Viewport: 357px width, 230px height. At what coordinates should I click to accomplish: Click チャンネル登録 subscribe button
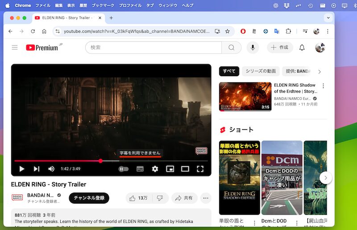pos(89,198)
